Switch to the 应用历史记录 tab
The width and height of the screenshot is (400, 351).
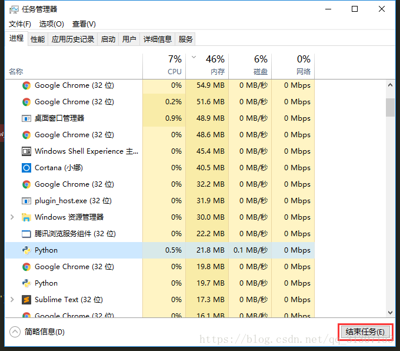73,39
